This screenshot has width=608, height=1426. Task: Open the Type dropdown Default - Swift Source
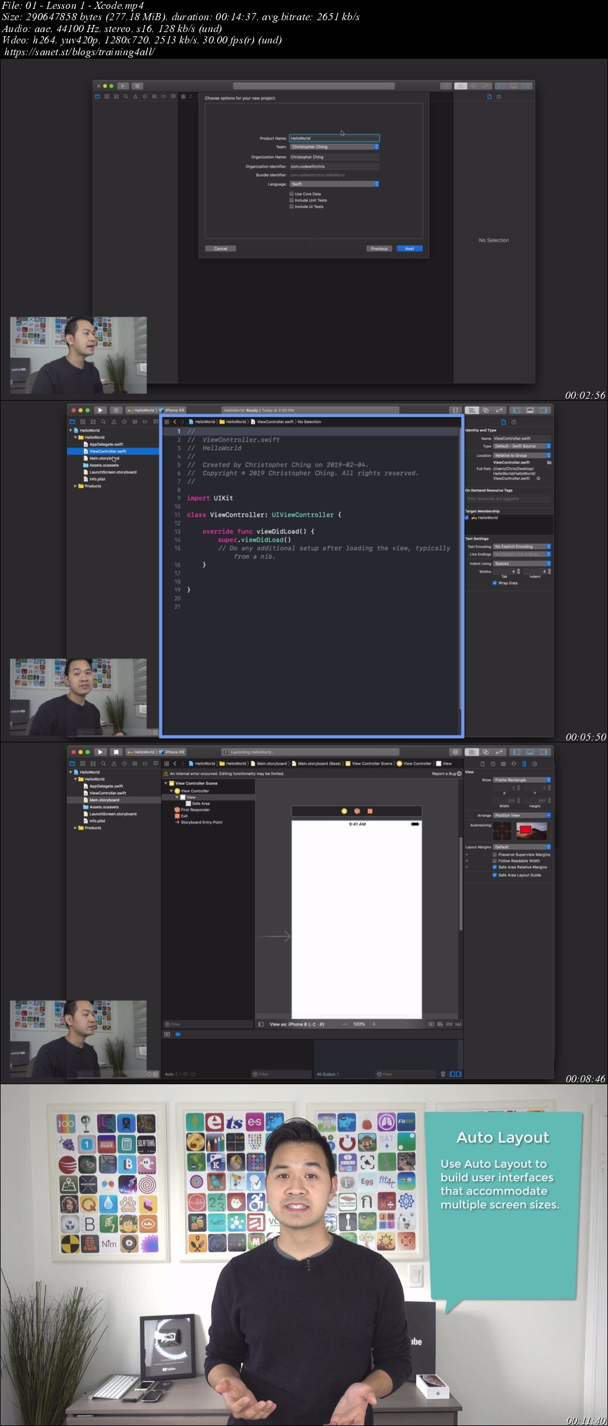coord(522,446)
